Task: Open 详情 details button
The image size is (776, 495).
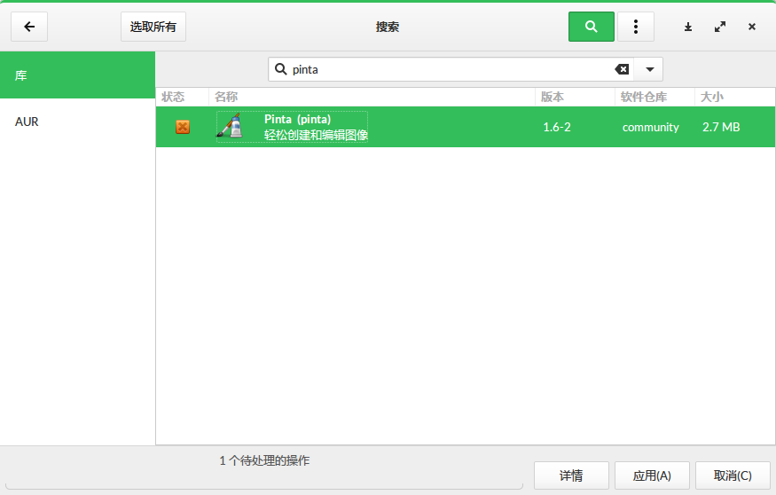Action: 571,475
